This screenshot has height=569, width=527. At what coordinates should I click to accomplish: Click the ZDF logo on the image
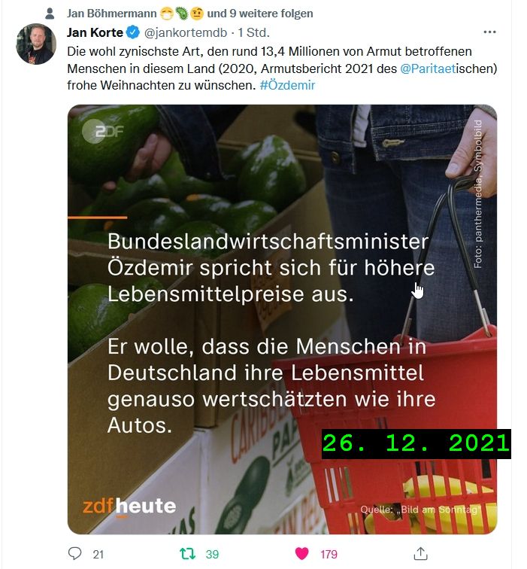pyautogui.click(x=103, y=131)
